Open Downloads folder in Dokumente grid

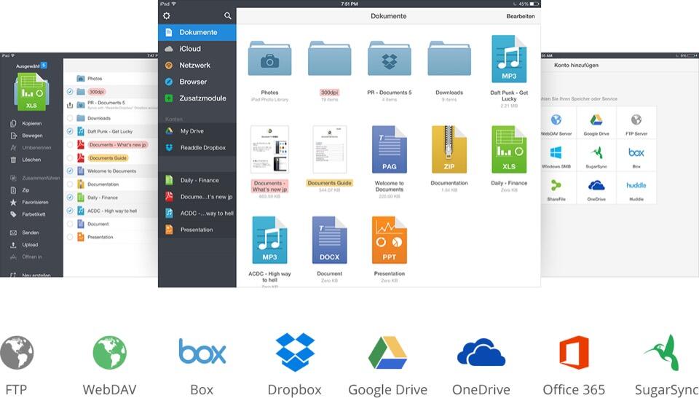point(449,58)
